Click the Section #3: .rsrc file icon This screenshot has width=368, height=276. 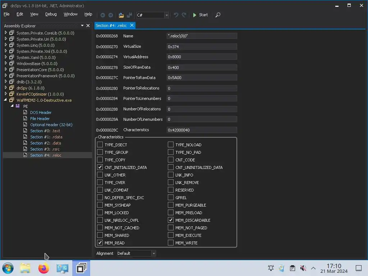tap(25, 149)
